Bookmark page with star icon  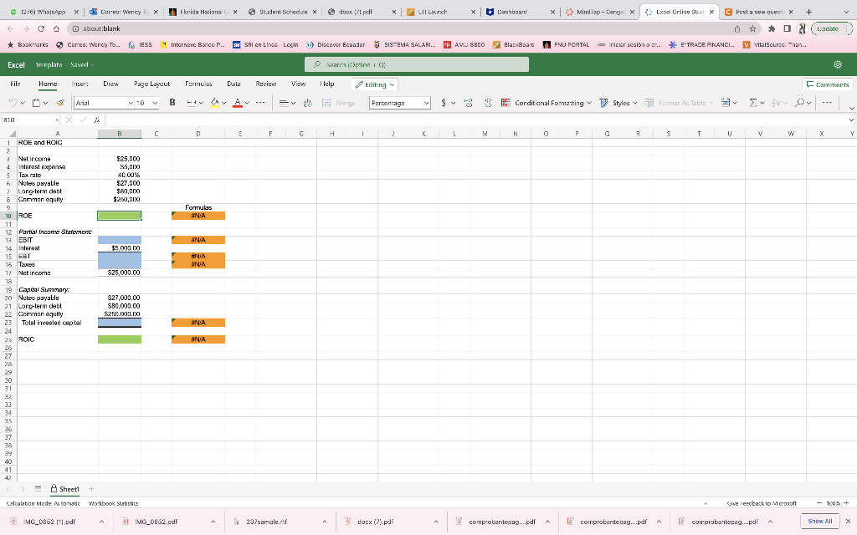click(752, 28)
